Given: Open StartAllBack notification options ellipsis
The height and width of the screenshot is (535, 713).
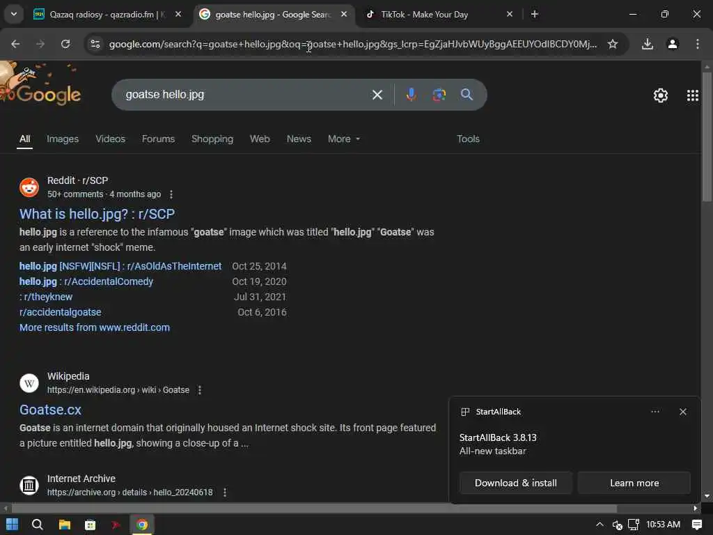Looking at the screenshot, I should [655, 412].
